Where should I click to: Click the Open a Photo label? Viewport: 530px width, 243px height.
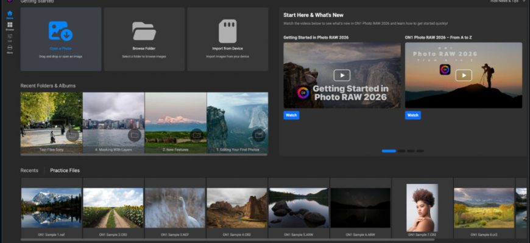tap(60, 49)
